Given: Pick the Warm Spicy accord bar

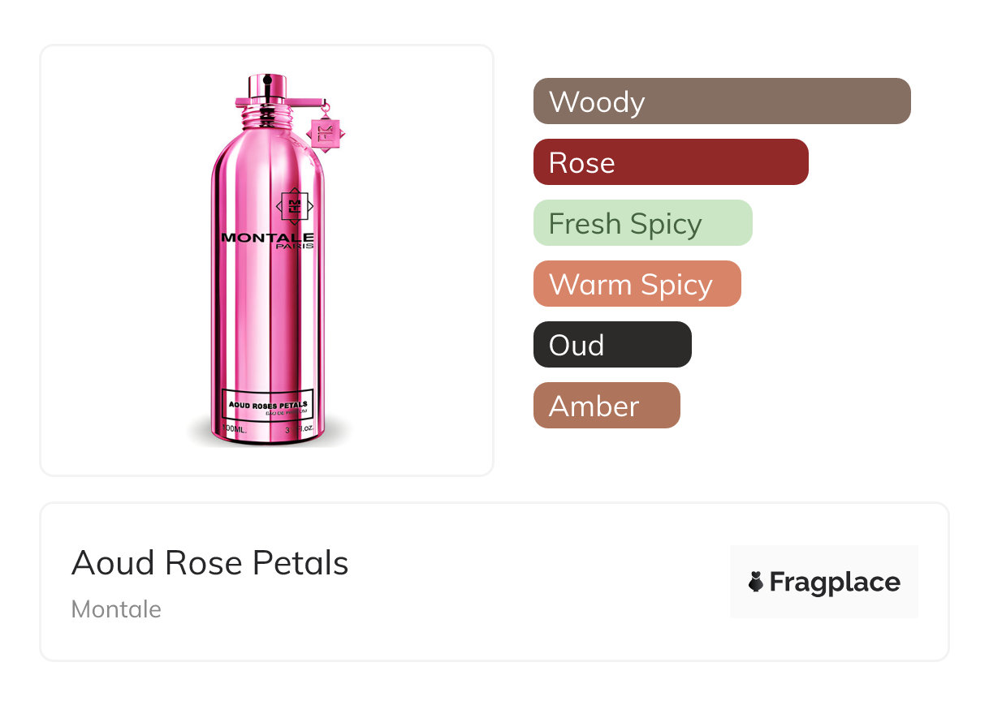Looking at the screenshot, I should [637, 284].
